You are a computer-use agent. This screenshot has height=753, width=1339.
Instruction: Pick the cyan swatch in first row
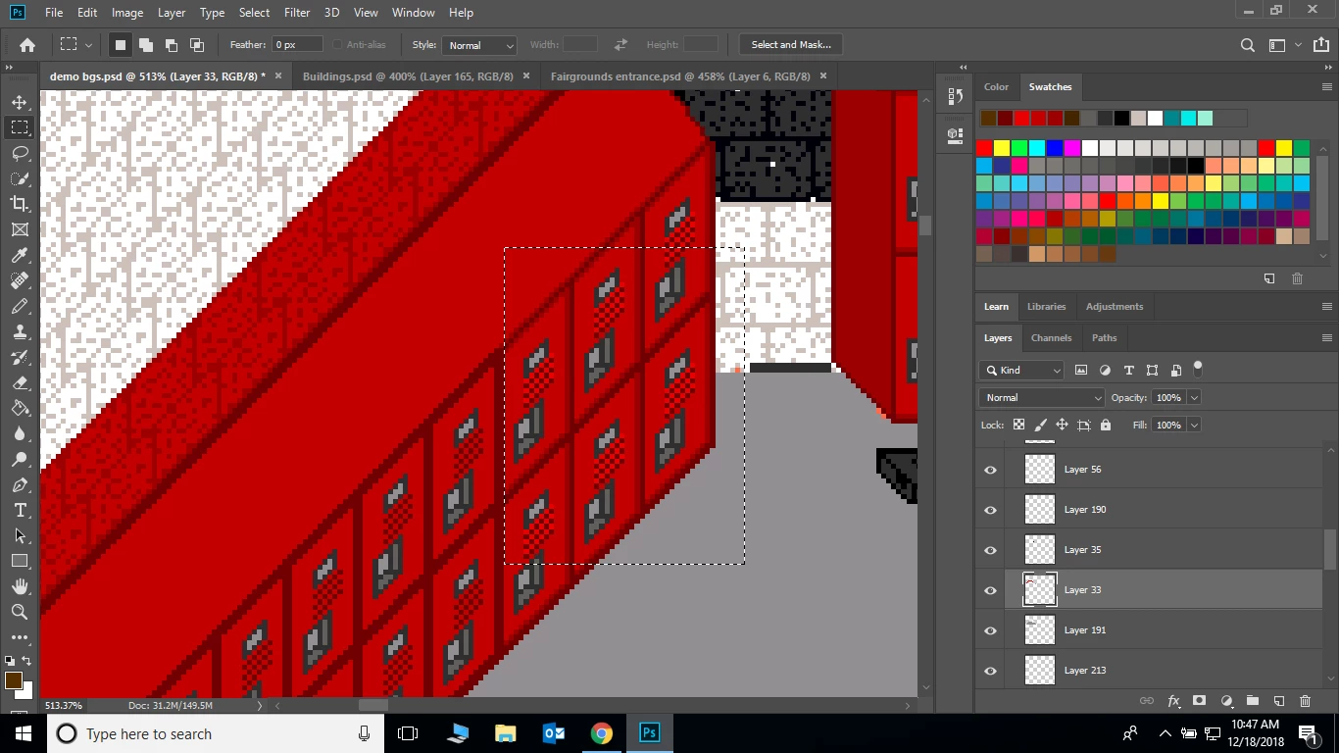(1037, 148)
